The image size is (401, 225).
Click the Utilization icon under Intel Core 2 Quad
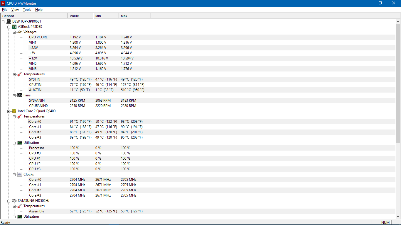click(x=20, y=143)
